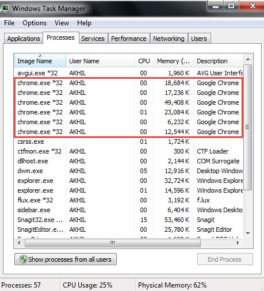Select the csrss.exe process

(x=128, y=141)
